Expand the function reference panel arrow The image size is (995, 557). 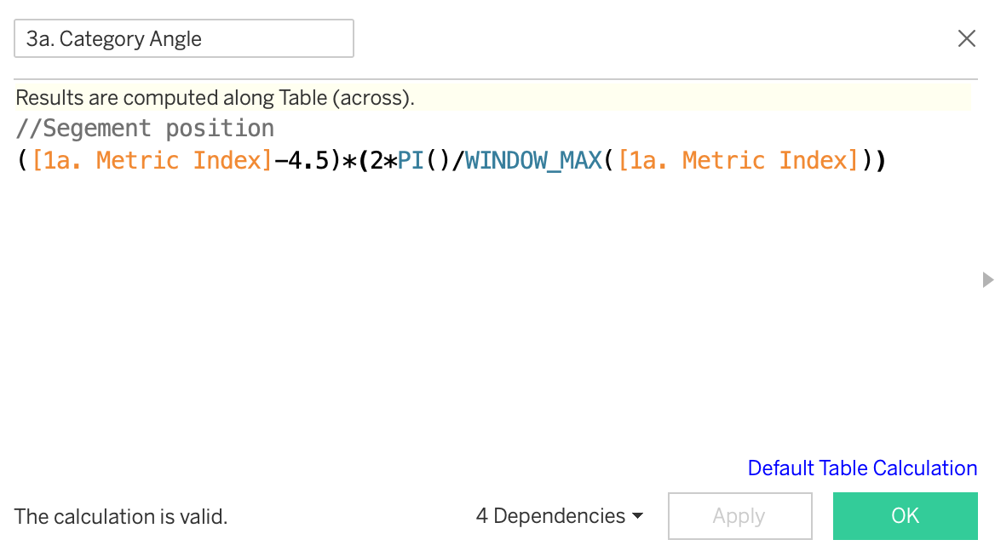click(987, 279)
